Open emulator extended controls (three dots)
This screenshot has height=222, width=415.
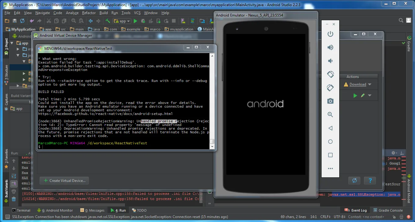pyautogui.click(x=330, y=168)
